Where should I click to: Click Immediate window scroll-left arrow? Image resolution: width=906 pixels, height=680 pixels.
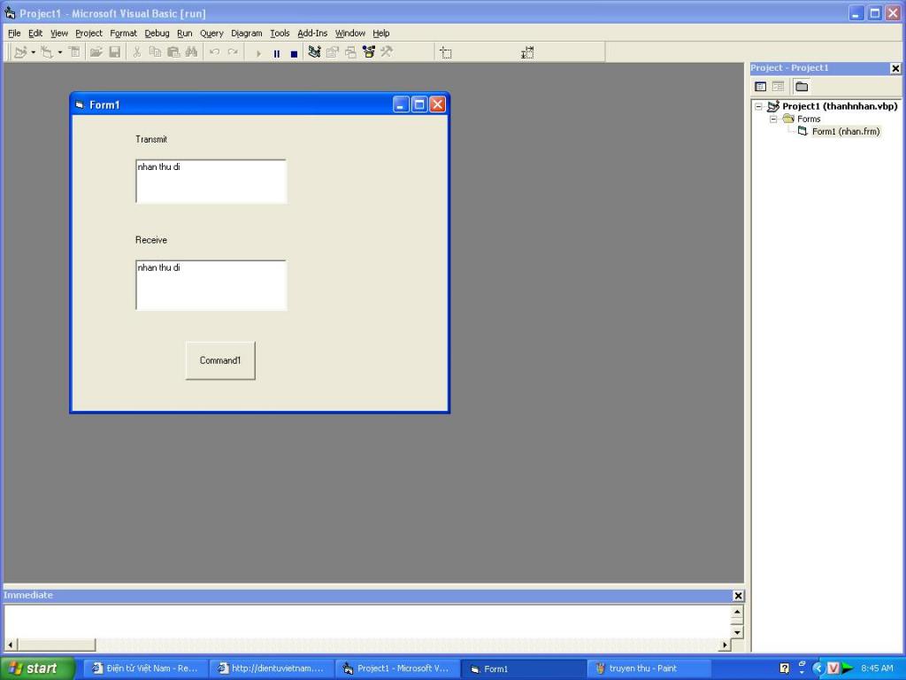click(x=11, y=645)
